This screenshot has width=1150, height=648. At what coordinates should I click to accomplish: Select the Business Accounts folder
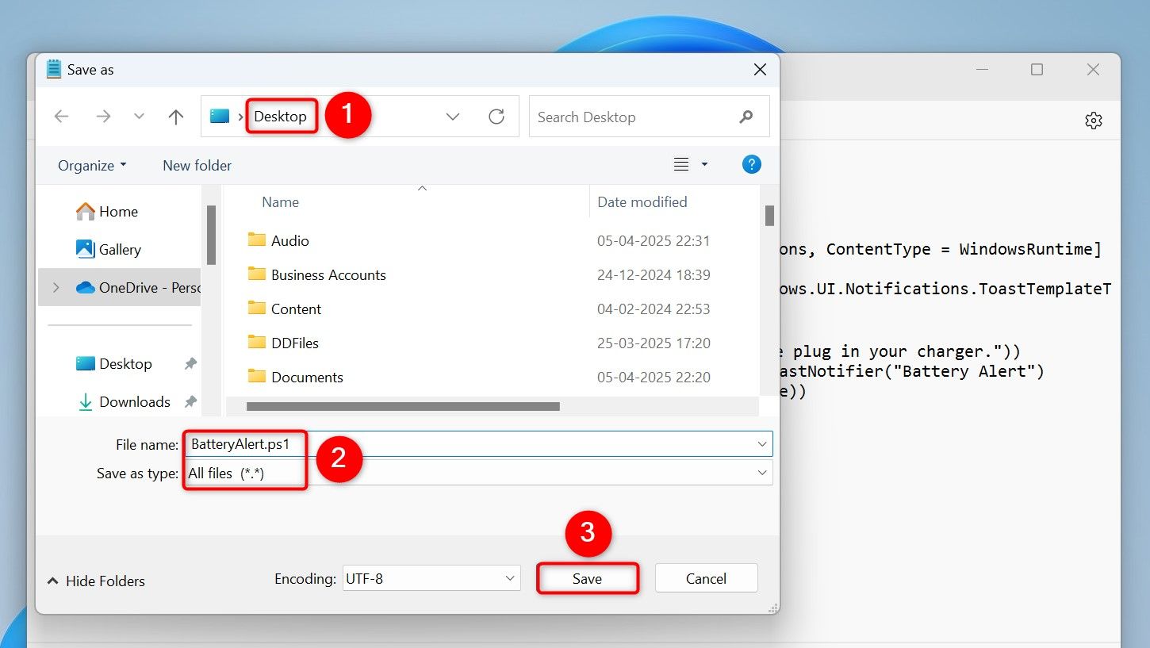coord(328,275)
